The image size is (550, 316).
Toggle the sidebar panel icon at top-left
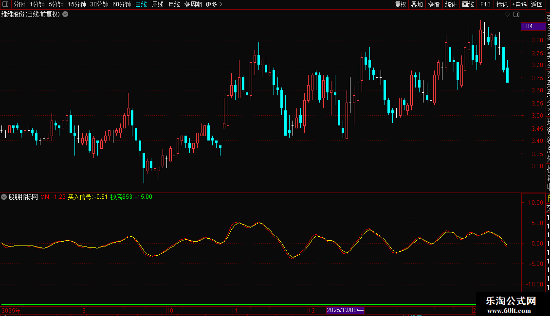click(x=5, y=4)
